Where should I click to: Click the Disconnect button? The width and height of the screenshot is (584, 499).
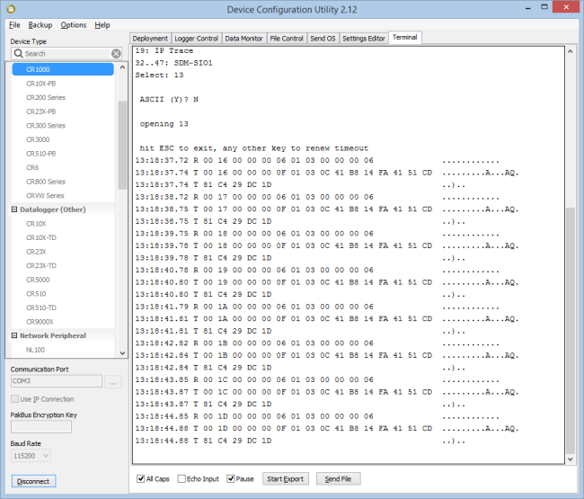(x=33, y=481)
